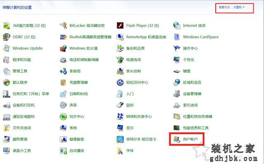The image size is (264, 164).
Task: Open the 电源选项 icon
Action: (x=120, y=60)
